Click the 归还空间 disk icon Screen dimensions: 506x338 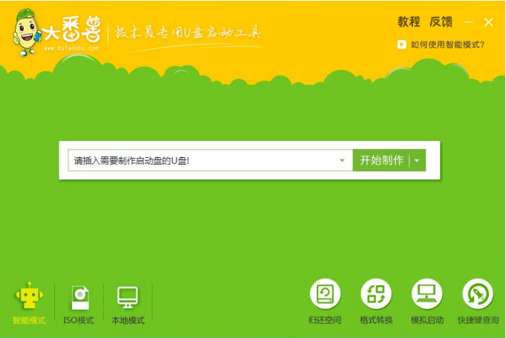(x=325, y=294)
